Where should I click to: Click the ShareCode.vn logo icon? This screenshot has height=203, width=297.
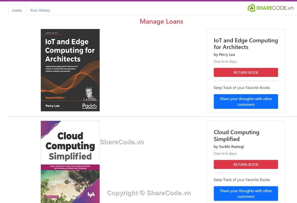(251, 8)
